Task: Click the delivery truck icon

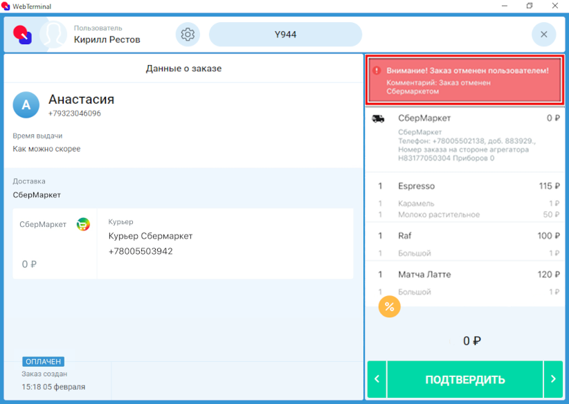Action: click(378, 118)
